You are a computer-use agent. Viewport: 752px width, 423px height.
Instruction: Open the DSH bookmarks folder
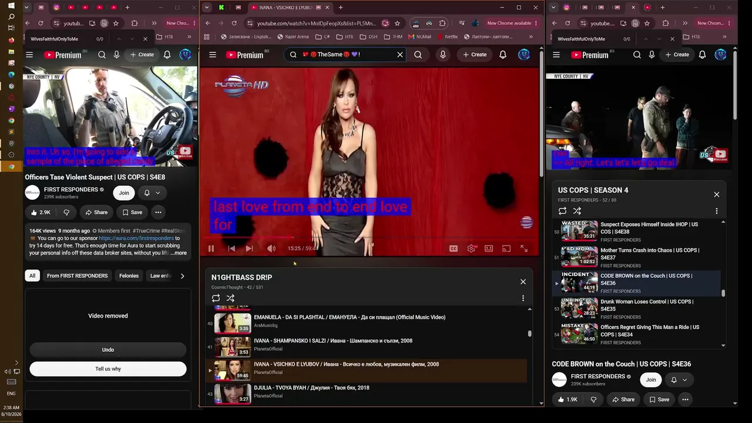369,36
